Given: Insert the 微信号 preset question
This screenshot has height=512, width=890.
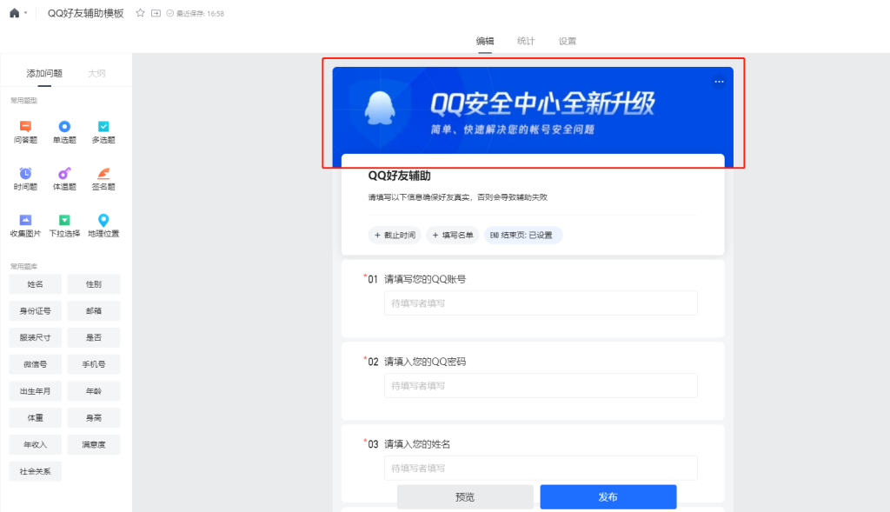Looking at the screenshot, I should [x=35, y=364].
